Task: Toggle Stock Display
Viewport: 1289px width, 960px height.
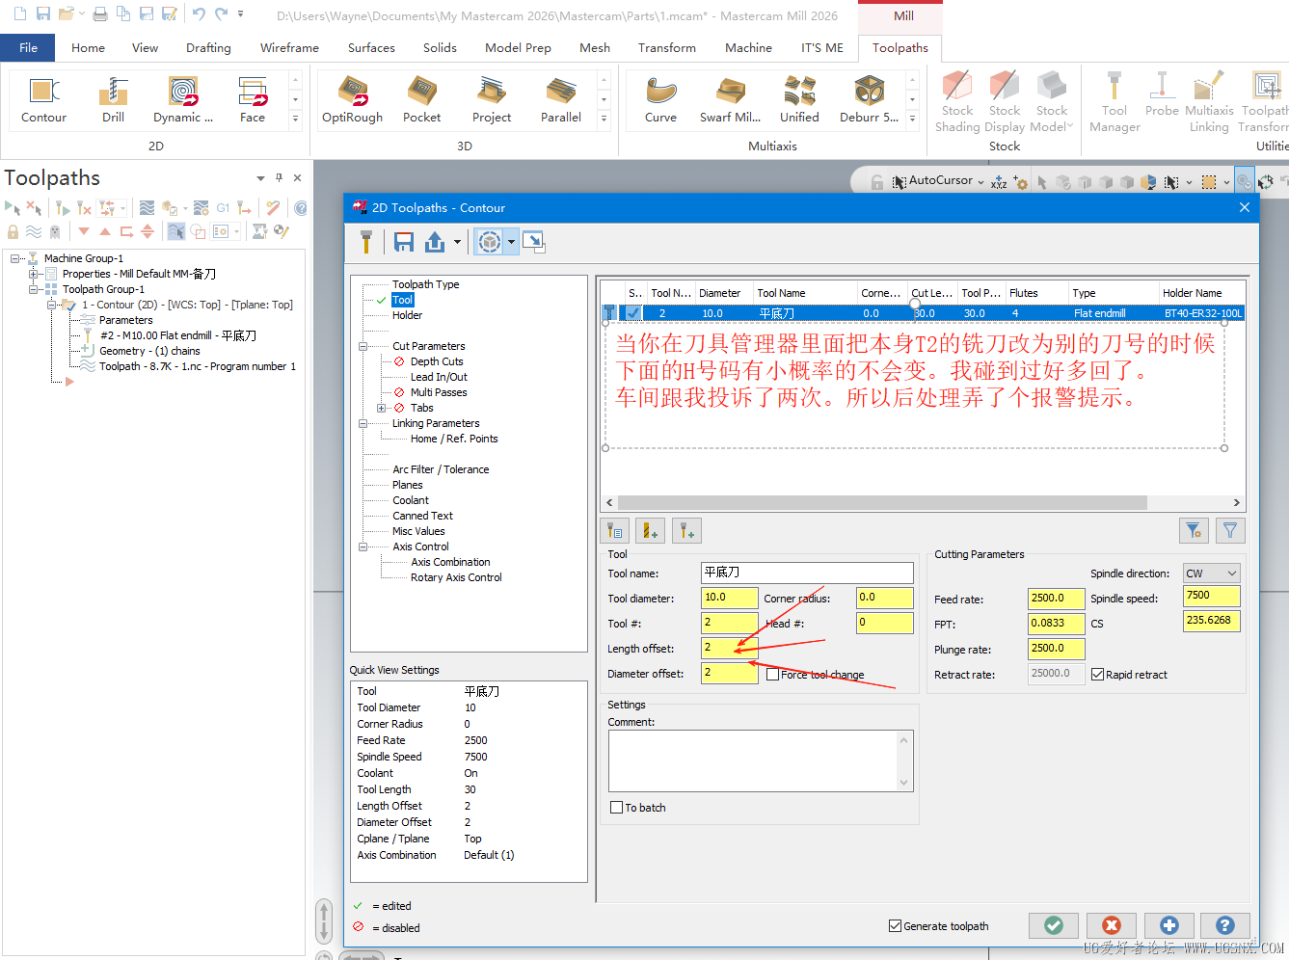Action: pos(1005,102)
